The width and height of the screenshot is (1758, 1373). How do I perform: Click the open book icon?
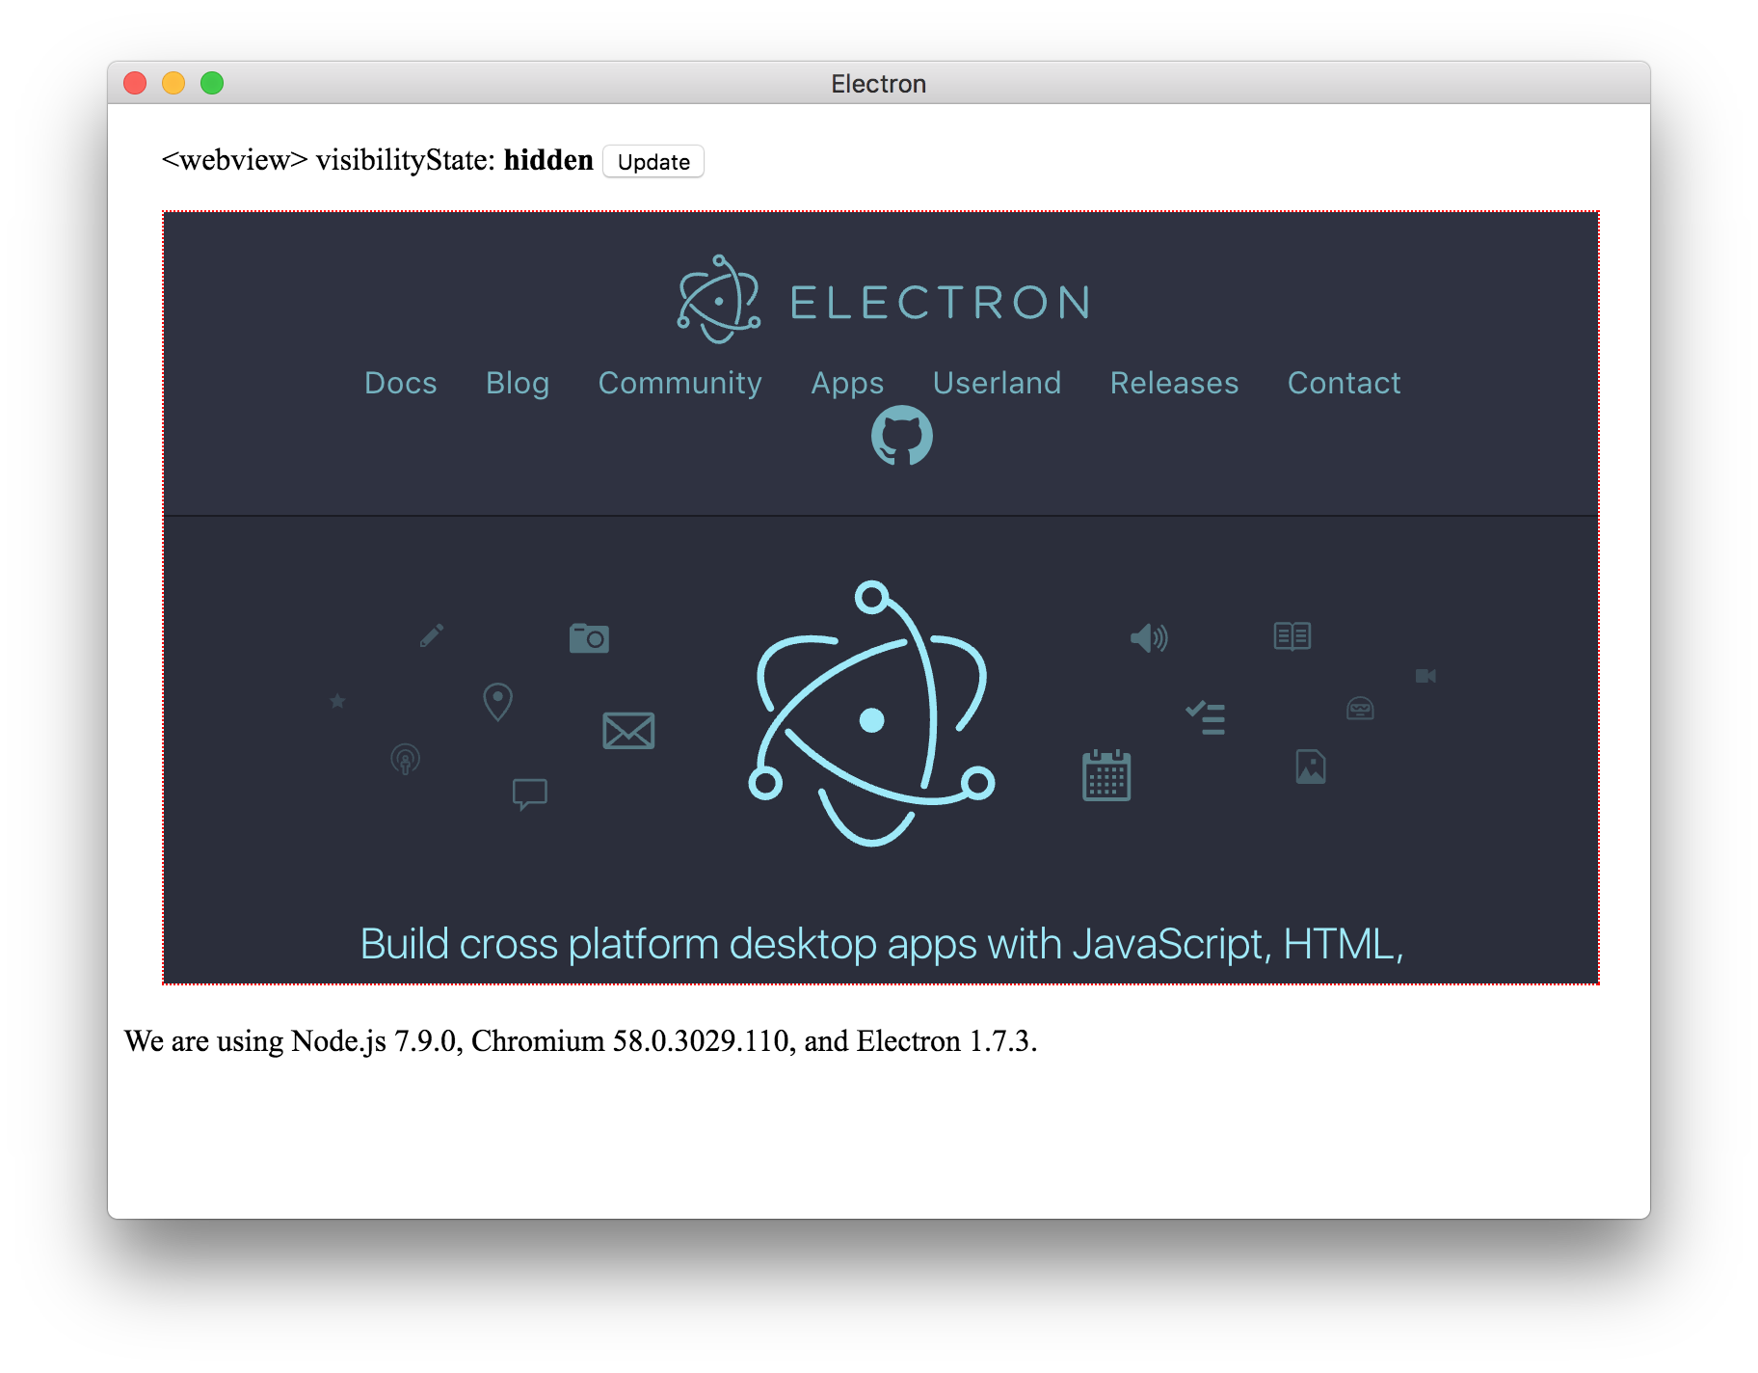pos(1292,636)
